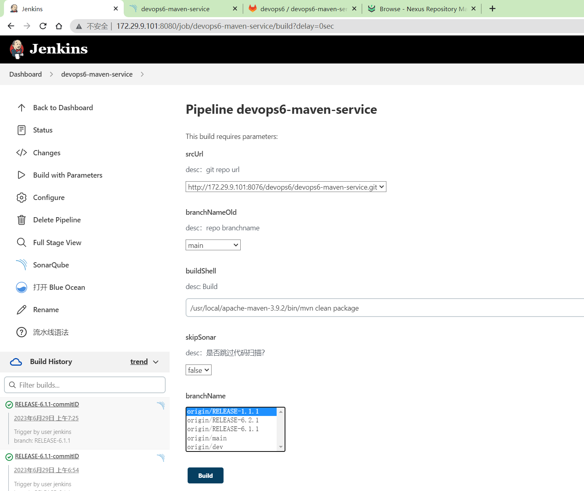Open the 2023年6月29日 上午6:54 build link
The image size is (584, 491).
pyautogui.click(x=46, y=470)
